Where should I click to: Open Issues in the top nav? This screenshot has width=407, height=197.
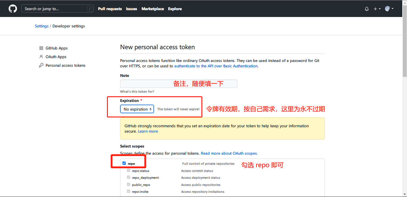click(x=131, y=9)
